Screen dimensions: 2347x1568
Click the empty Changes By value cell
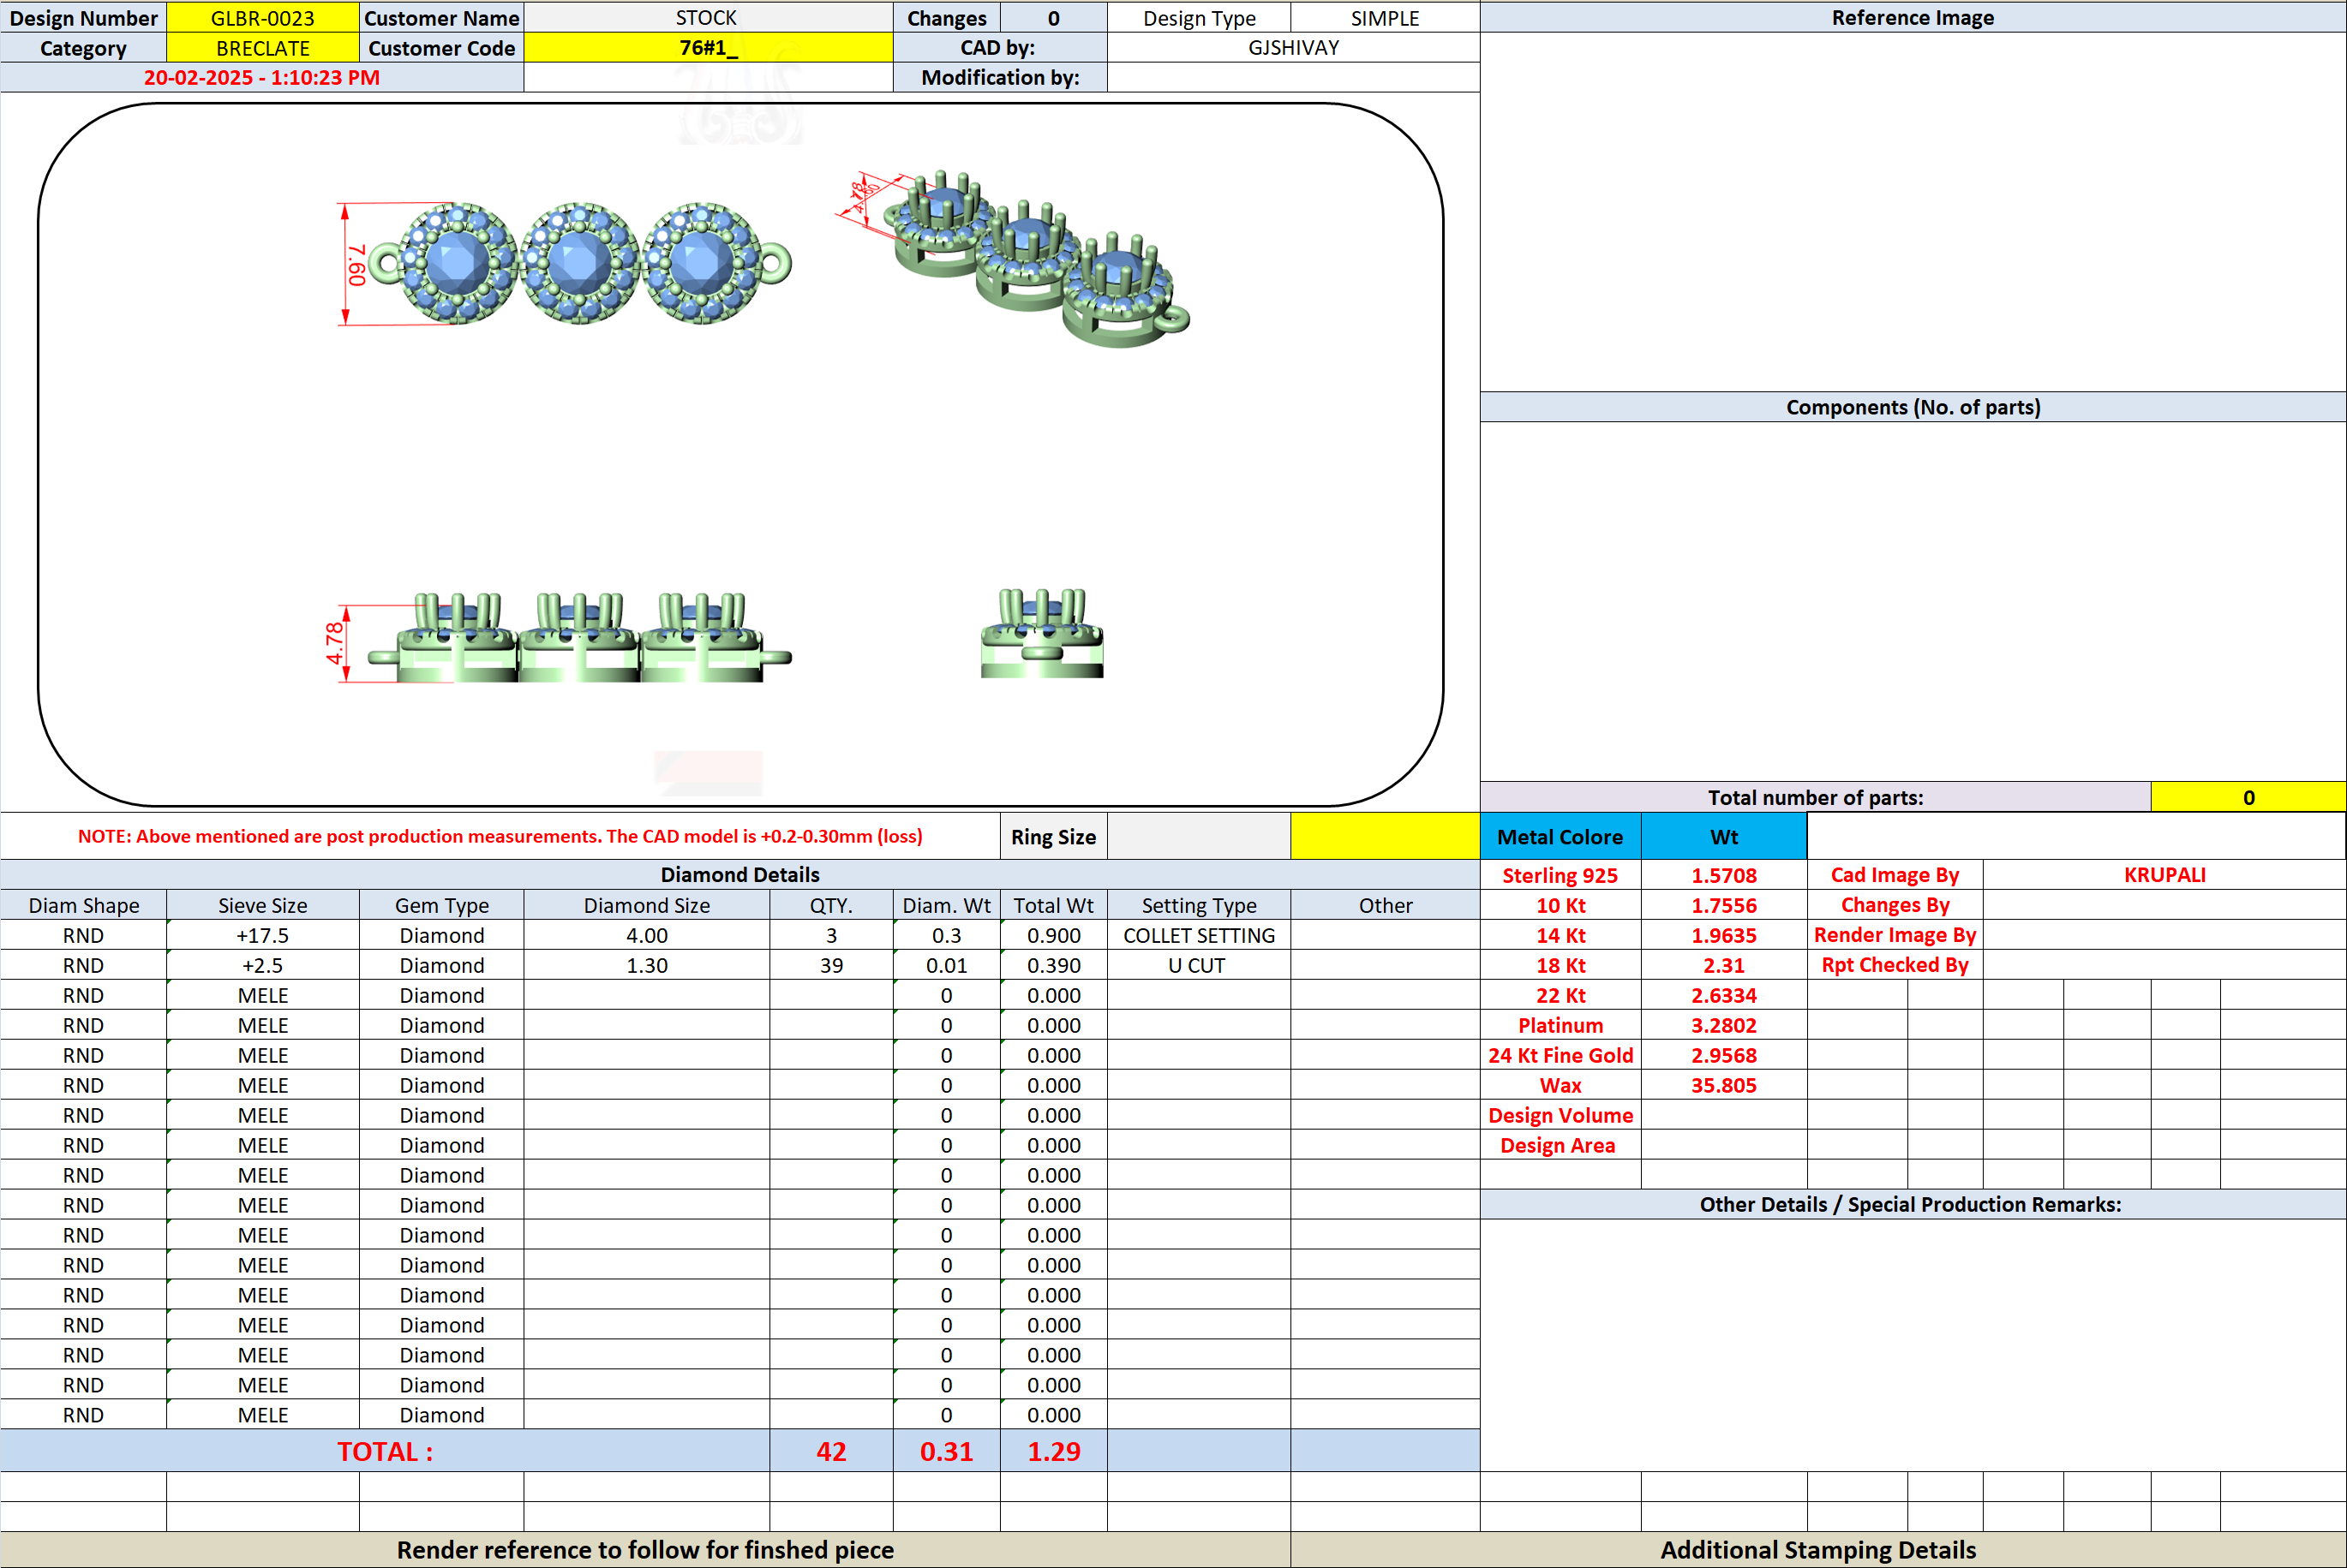click(2164, 905)
